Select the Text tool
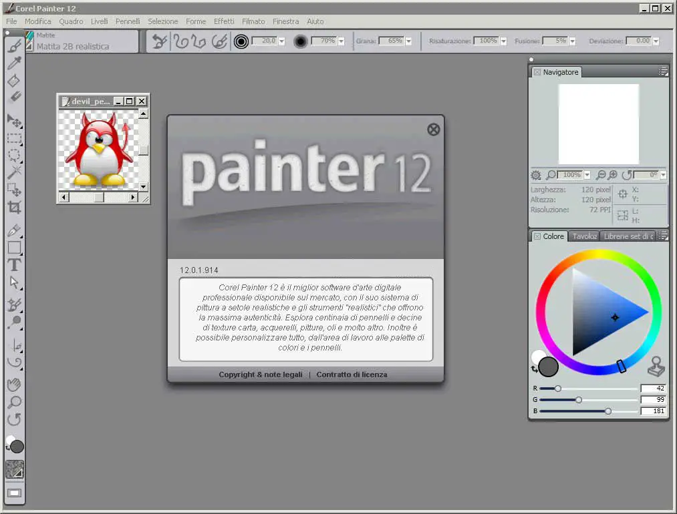This screenshot has height=514, width=677. pos(14,265)
